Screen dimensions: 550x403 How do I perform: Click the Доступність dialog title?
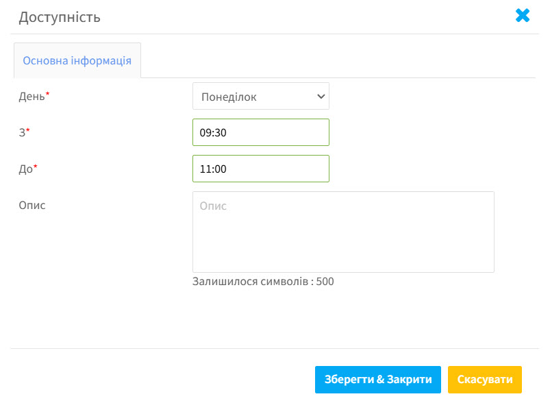coord(60,17)
